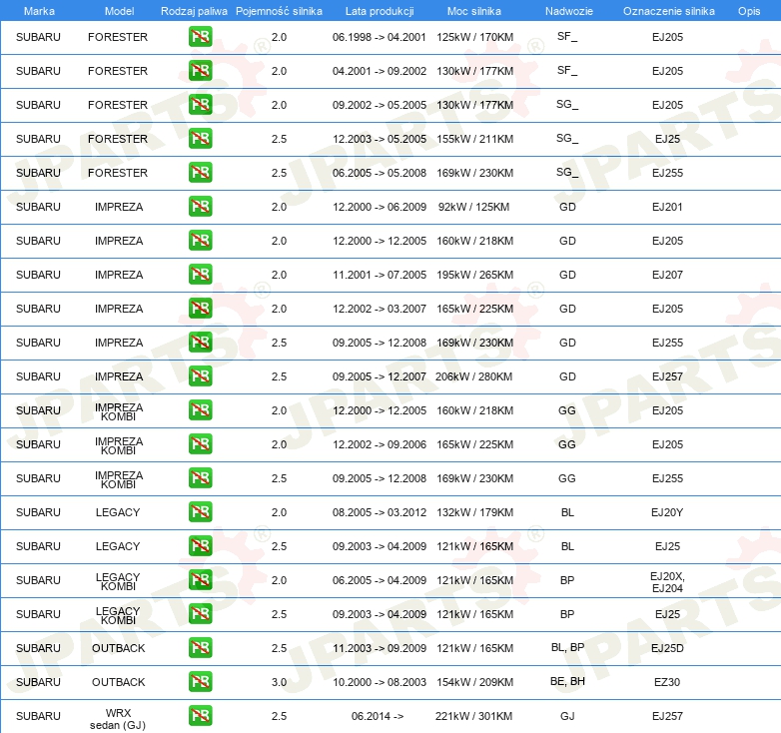Click fuel icon in Legacy Kombi BP EJ25 row
781x733 pixels.
(x=200, y=614)
